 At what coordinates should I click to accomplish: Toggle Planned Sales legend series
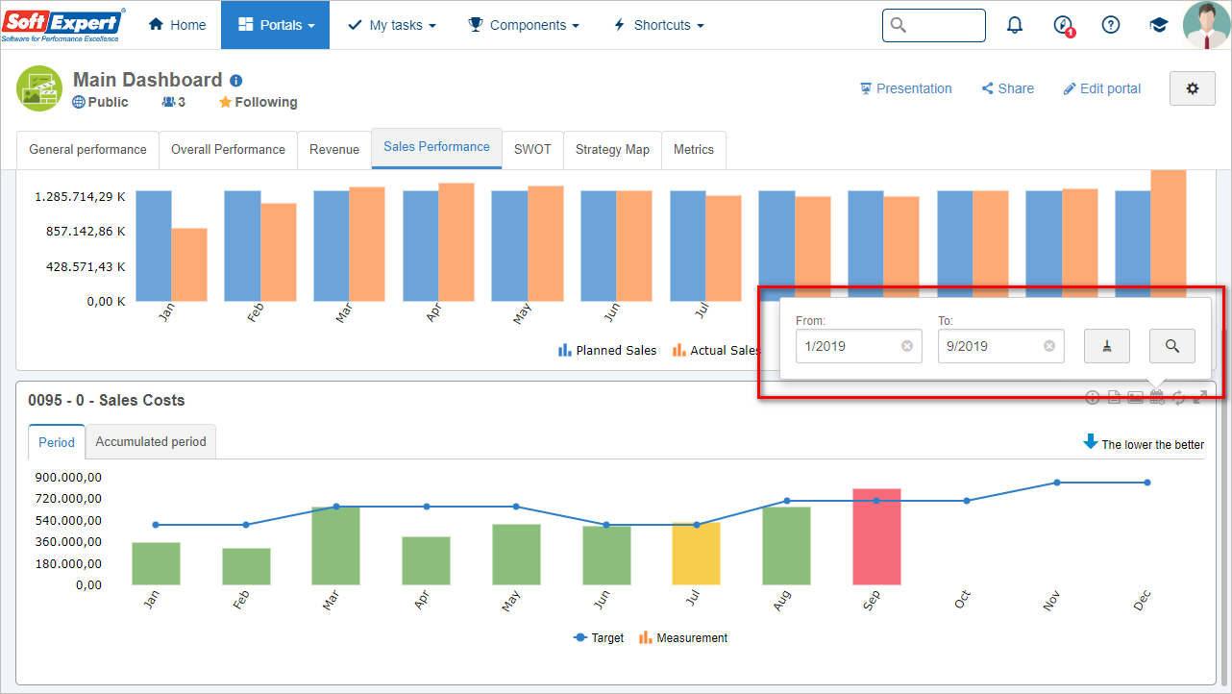point(607,351)
